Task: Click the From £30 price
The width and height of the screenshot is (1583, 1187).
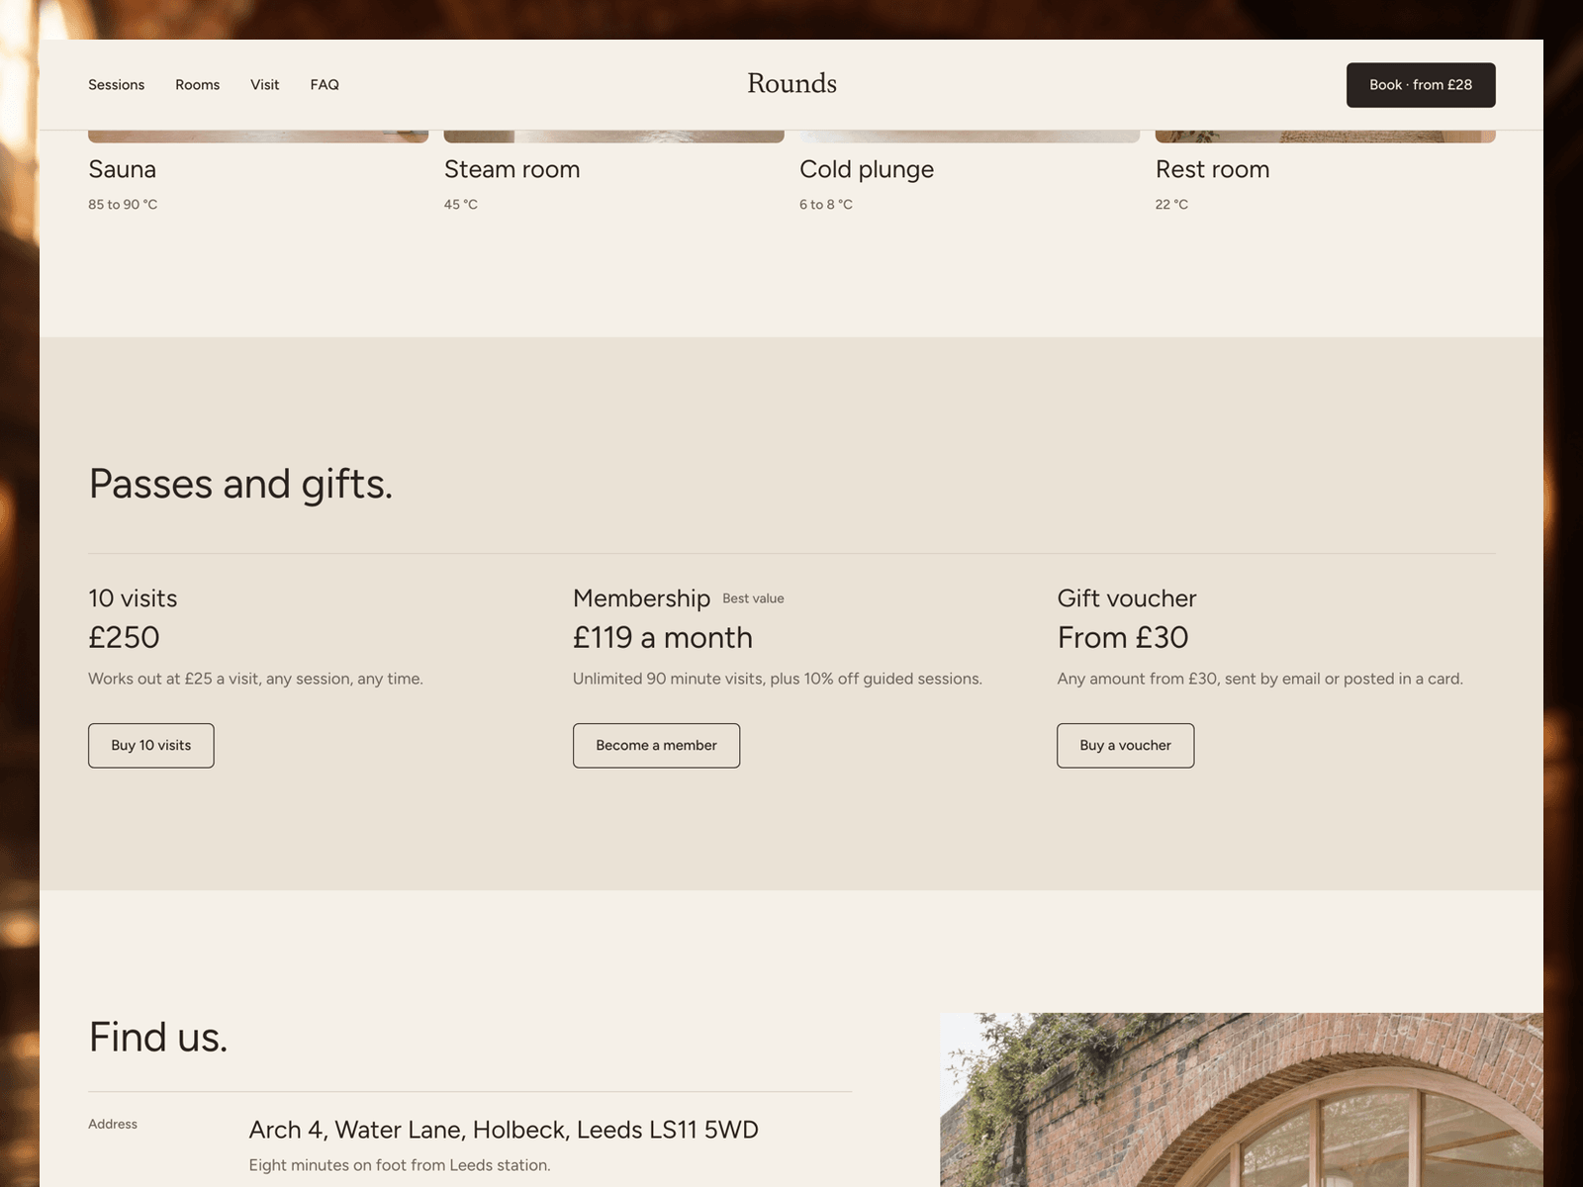Action: point(1123,637)
